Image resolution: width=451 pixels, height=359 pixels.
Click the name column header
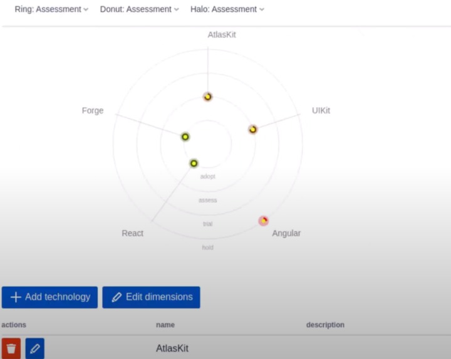point(165,325)
